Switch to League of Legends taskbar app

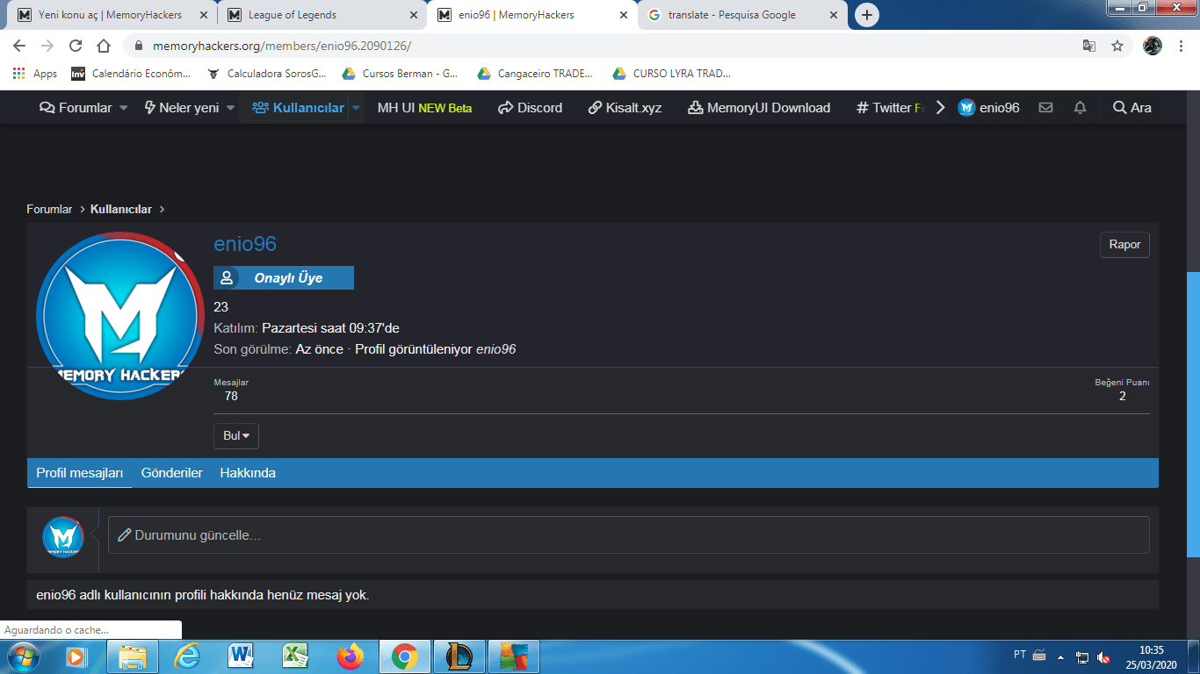click(x=459, y=656)
